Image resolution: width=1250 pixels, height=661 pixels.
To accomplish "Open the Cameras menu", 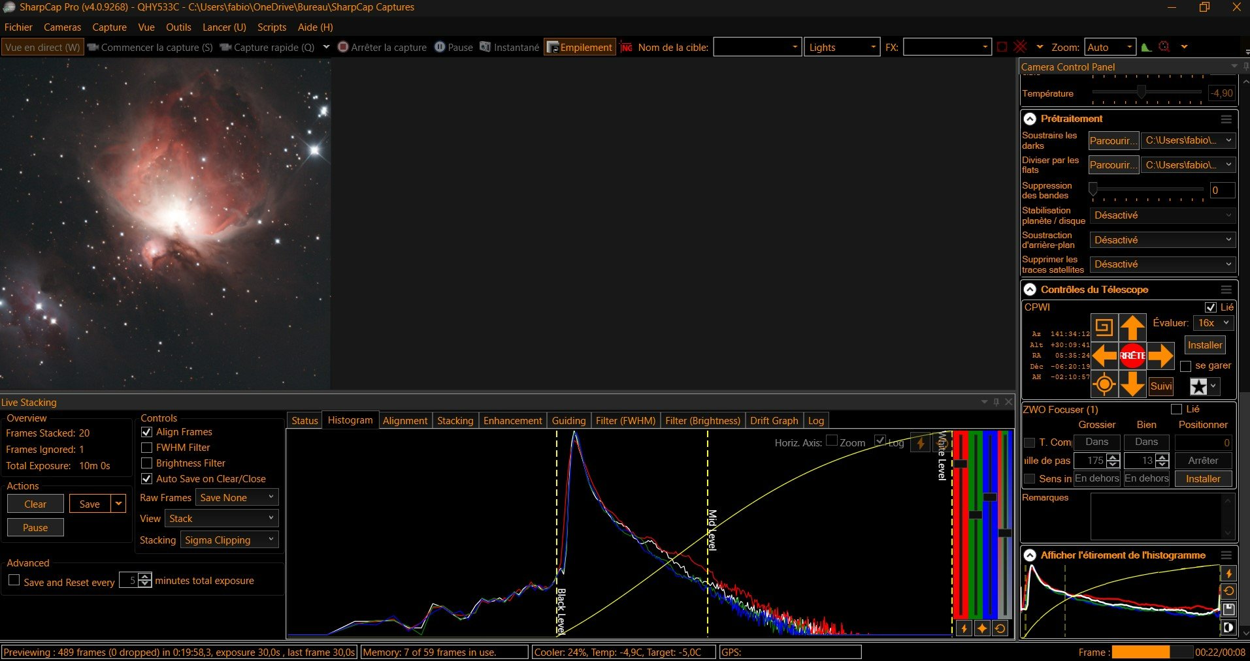I will pos(63,27).
